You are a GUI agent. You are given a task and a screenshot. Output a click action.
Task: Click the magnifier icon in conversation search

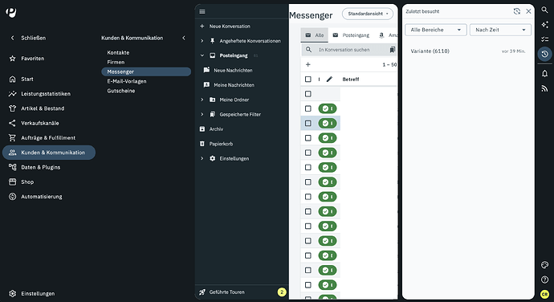(308, 50)
